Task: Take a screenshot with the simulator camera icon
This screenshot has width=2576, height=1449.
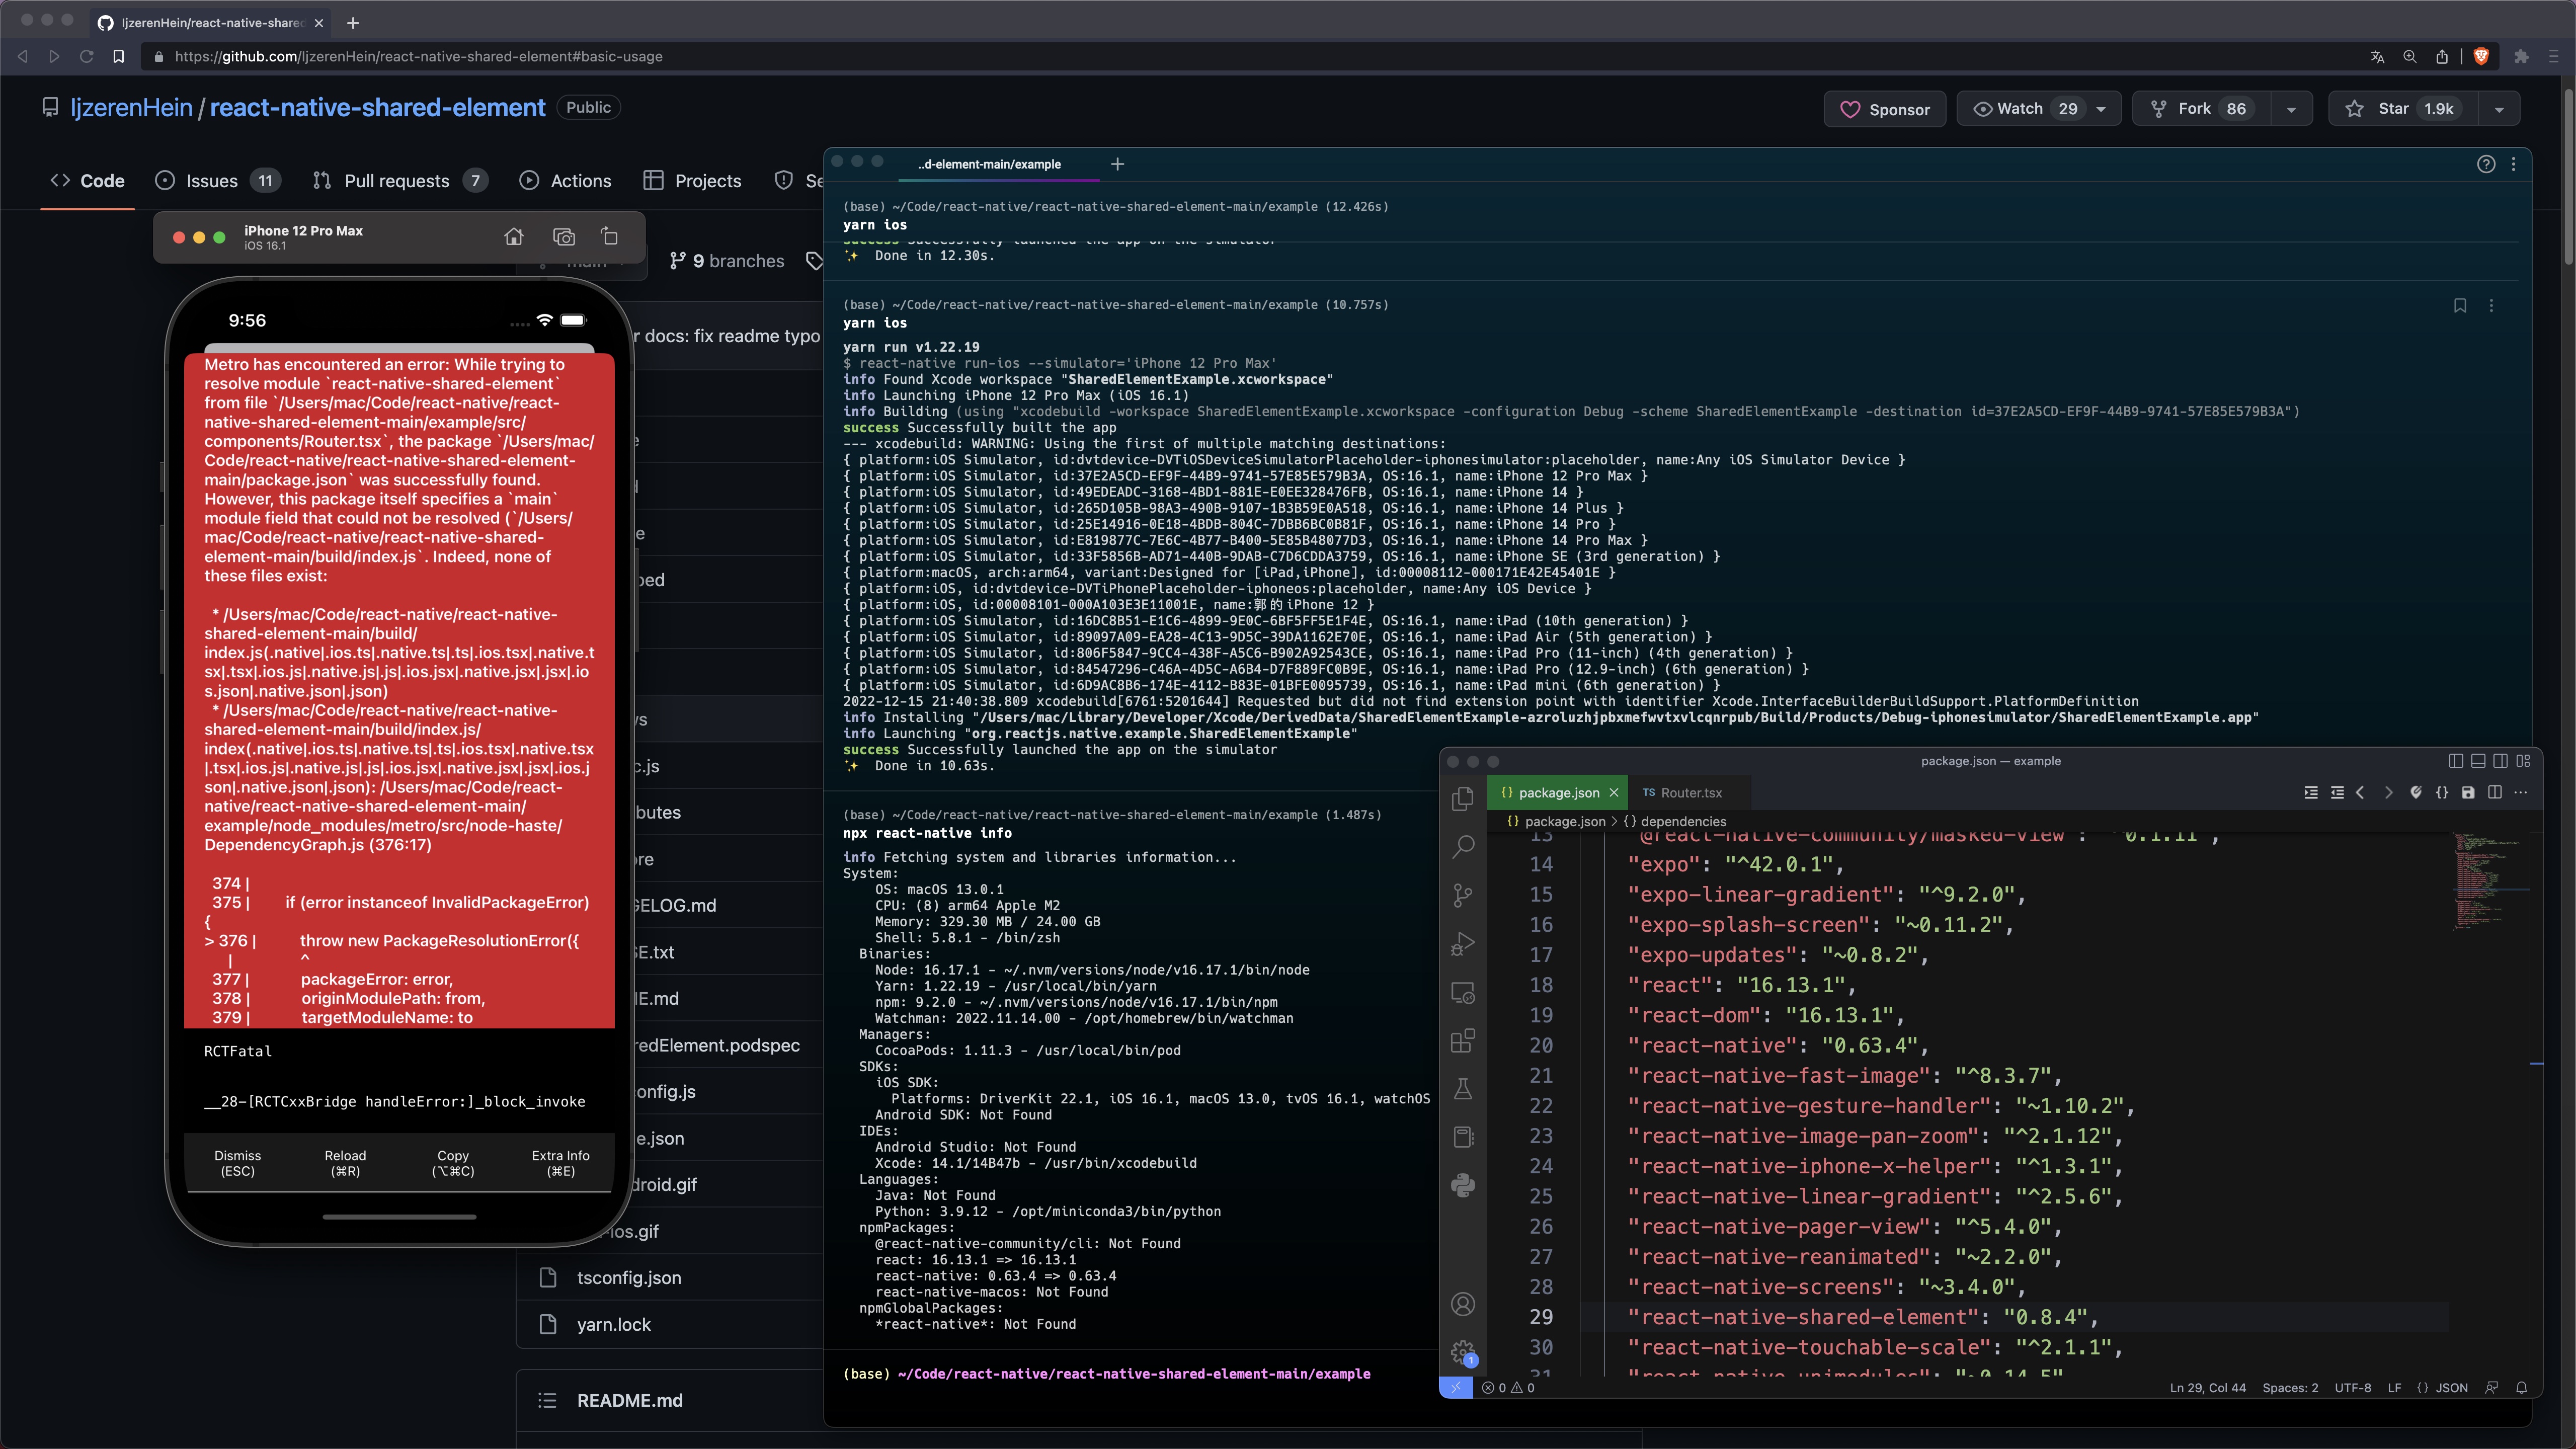Action: tap(563, 236)
